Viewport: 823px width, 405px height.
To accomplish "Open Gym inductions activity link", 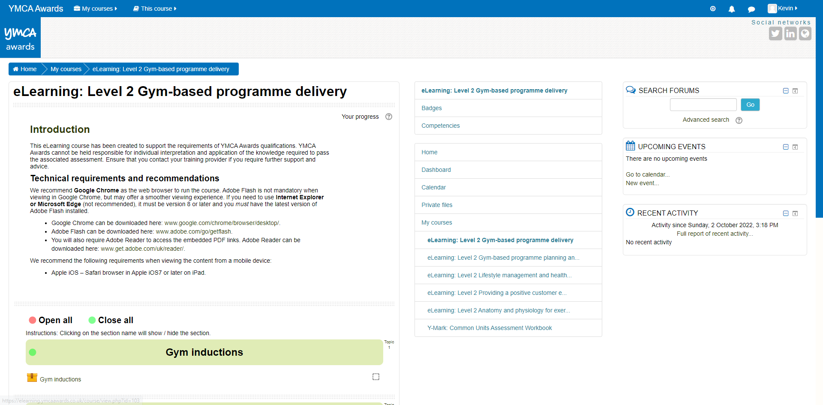I will click(x=60, y=379).
